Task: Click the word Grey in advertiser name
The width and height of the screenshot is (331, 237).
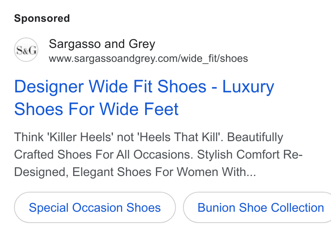Action: point(142,44)
